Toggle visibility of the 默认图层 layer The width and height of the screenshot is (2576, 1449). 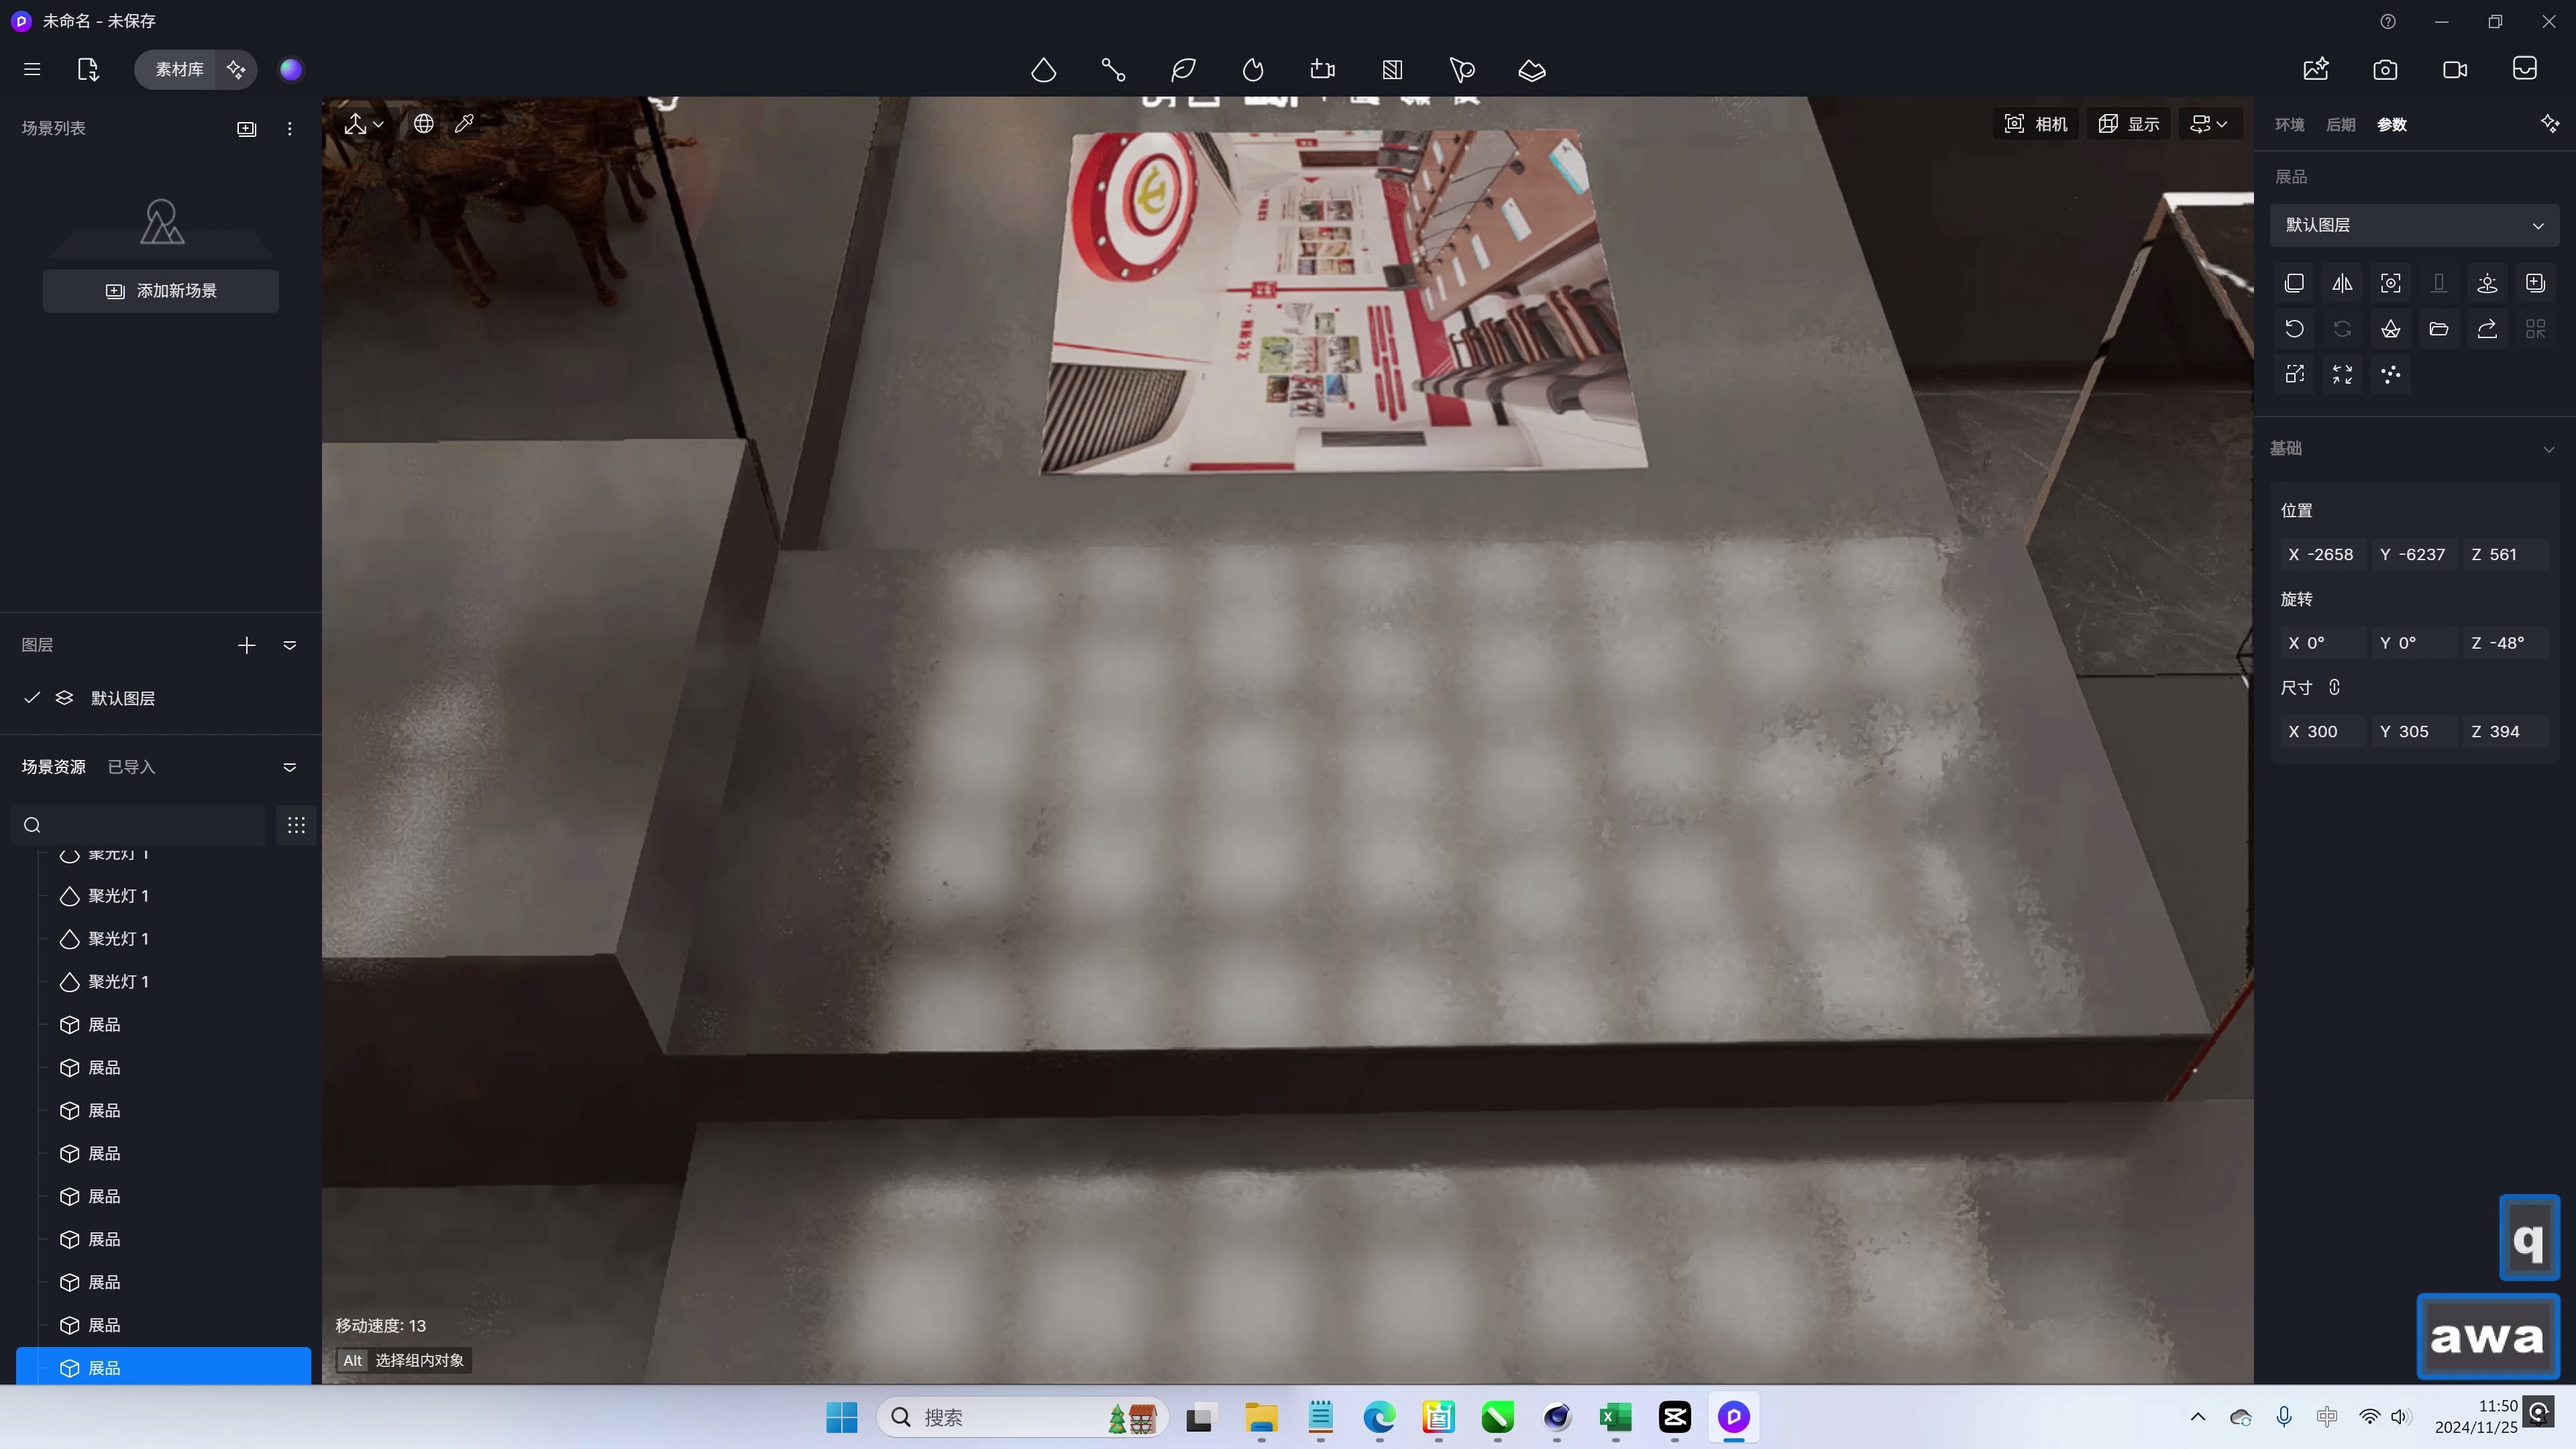[x=31, y=698]
